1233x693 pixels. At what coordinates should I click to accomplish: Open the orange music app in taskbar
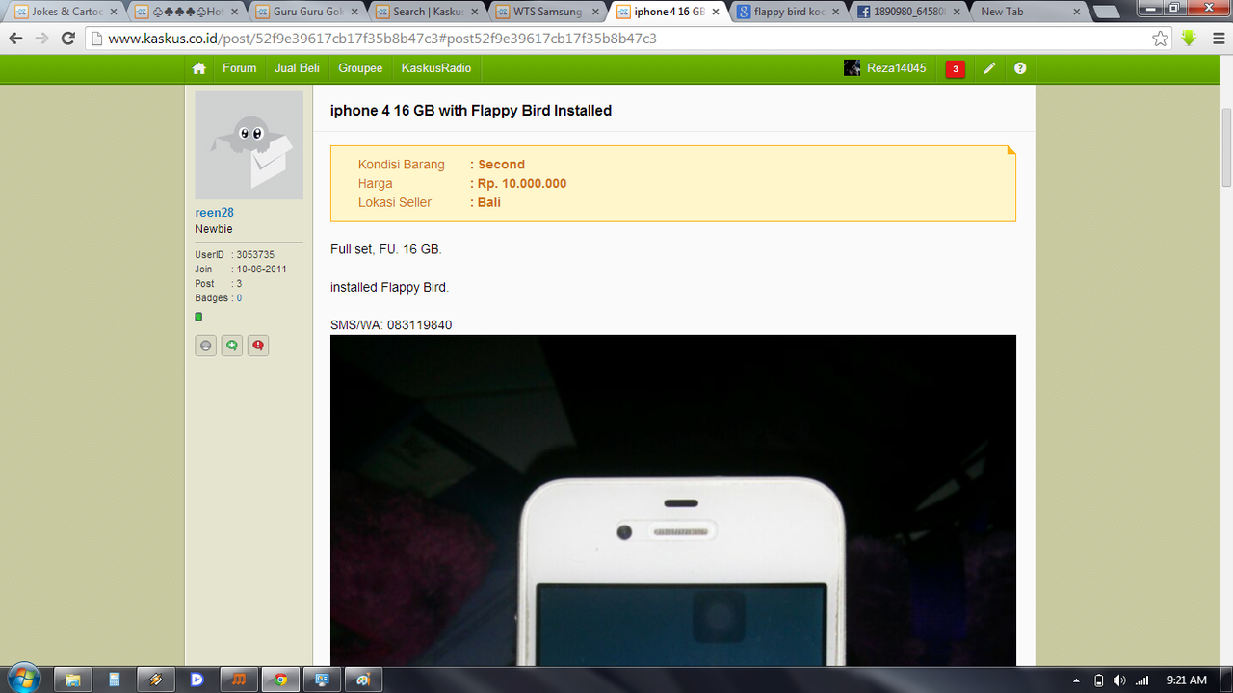239,680
